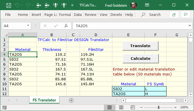Open the File menu

(x=8, y=15)
